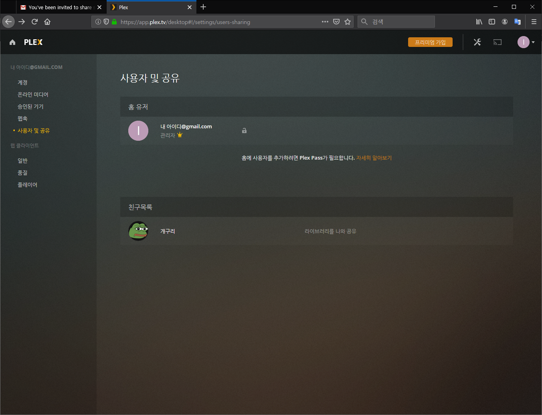542x415 pixels.
Task: Click 라이브러리를 나와 공유 text
Action: coord(330,231)
